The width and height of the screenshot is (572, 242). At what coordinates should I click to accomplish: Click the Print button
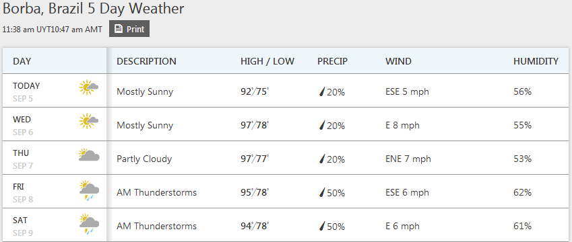[x=129, y=29]
